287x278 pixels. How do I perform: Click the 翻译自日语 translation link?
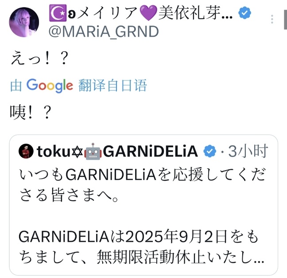coord(112,85)
